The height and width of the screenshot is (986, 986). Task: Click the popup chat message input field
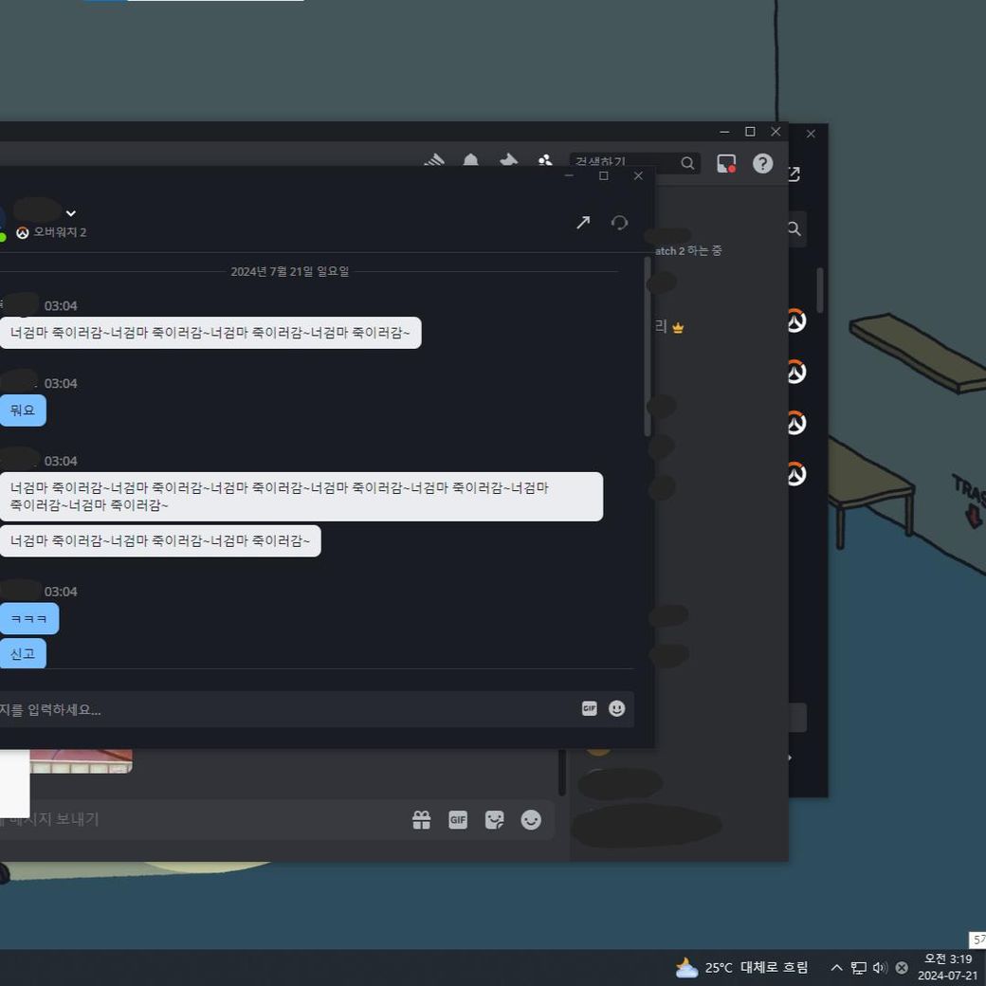coord(284,709)
